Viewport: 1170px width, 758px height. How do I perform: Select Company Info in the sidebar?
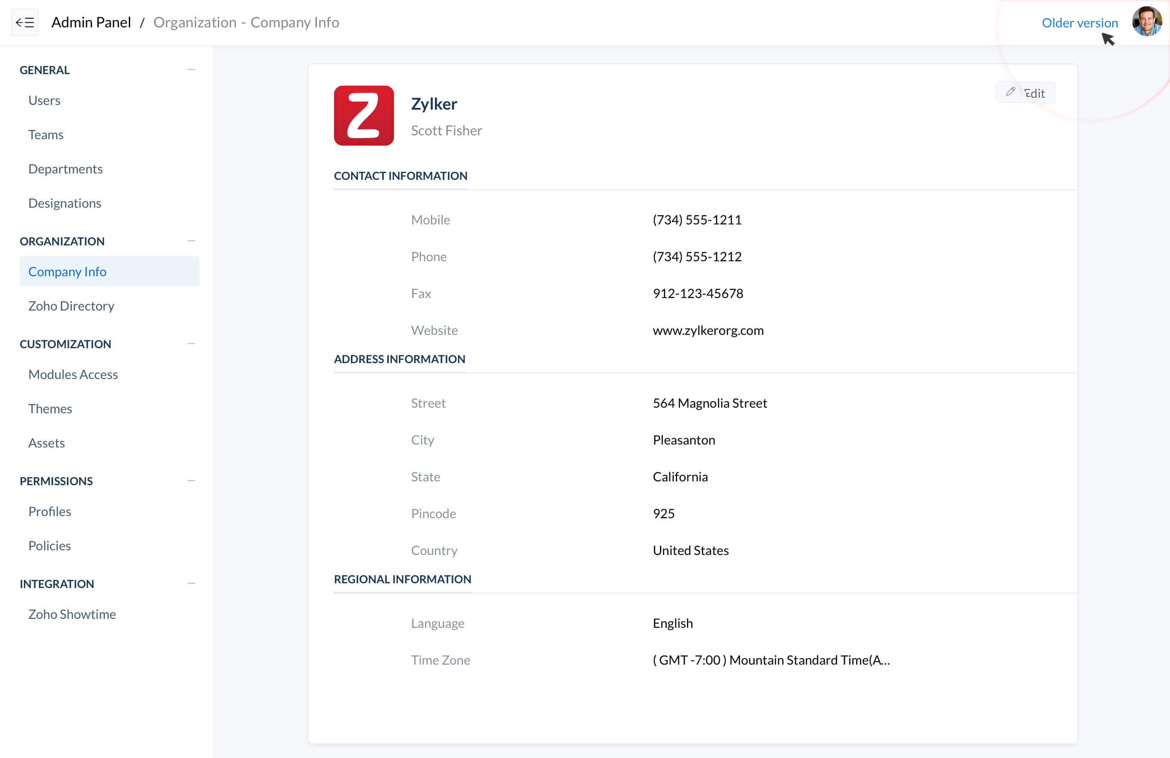[x=110, y=272]
